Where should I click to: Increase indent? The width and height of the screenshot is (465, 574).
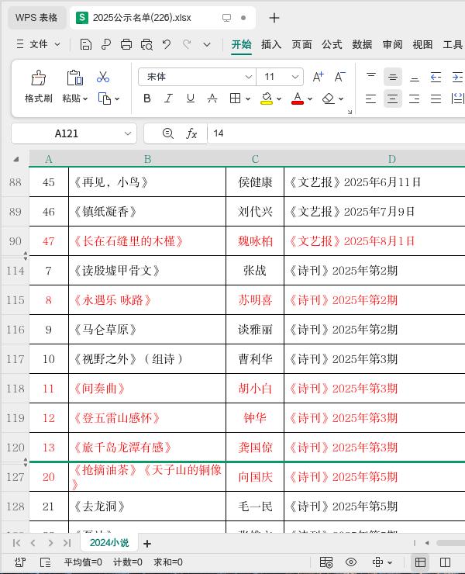point(457,77)
